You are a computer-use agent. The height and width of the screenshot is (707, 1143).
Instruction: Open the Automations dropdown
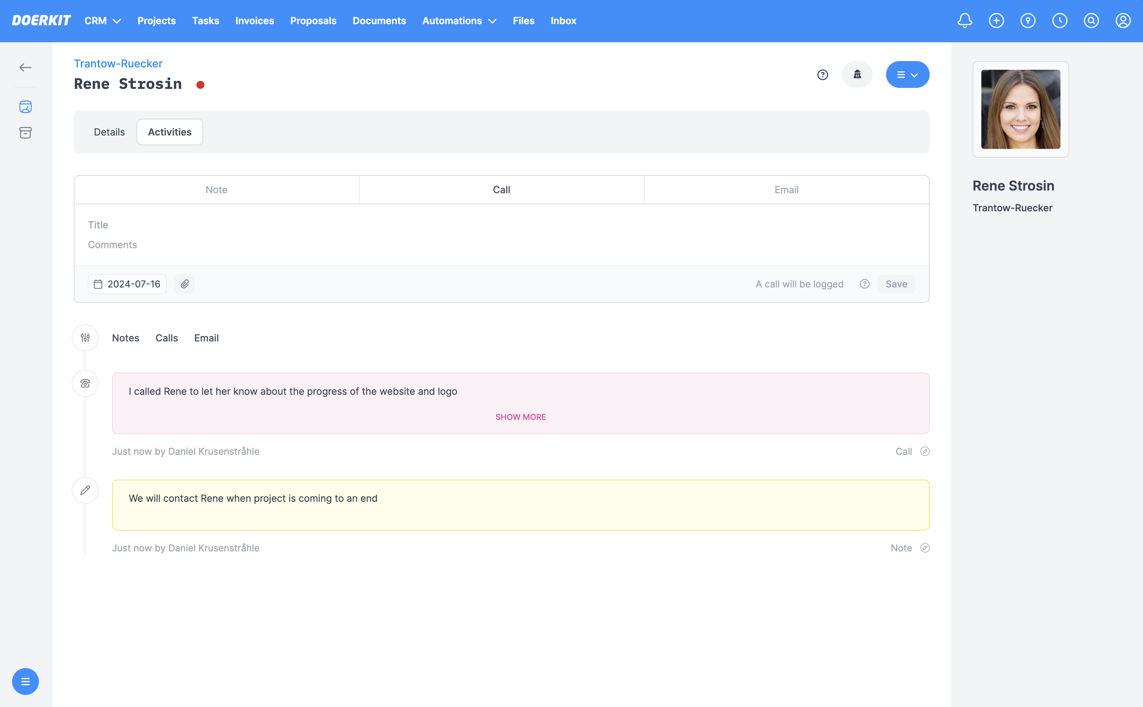[458, 20]
